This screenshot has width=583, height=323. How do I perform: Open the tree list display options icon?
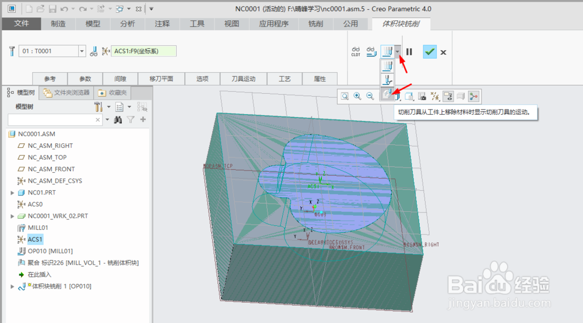click(x=120, y=107)
